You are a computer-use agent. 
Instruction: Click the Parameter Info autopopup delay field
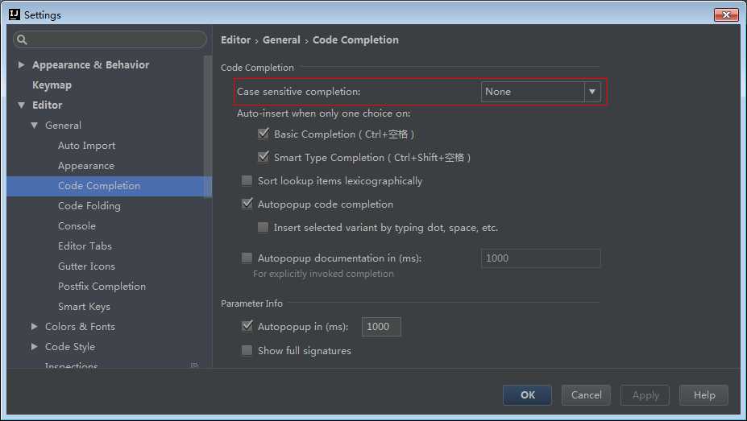pos(381,326)
